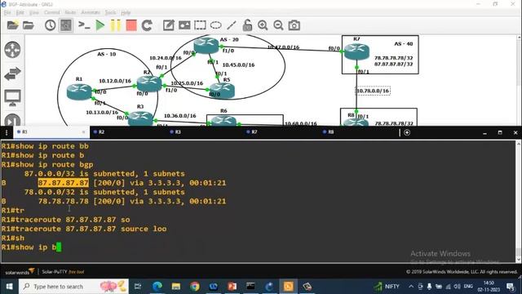
Task: Browse switches in the device sidebar
Action: click(x=12, y=73)
